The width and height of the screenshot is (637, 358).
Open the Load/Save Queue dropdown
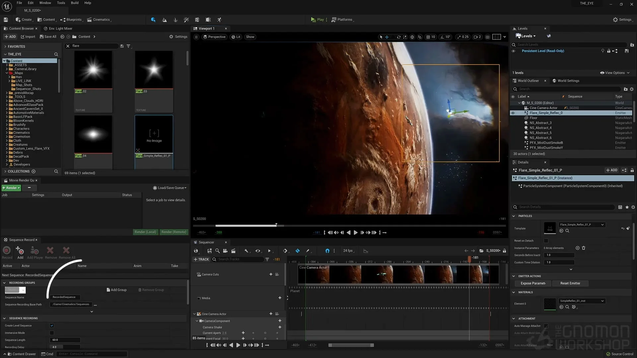click(x=170, y=188)
